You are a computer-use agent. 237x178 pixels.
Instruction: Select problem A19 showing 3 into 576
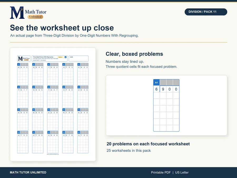pos(68,142)
